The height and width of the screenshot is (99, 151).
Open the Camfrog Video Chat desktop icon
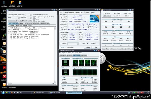click(x=20, y=4)
